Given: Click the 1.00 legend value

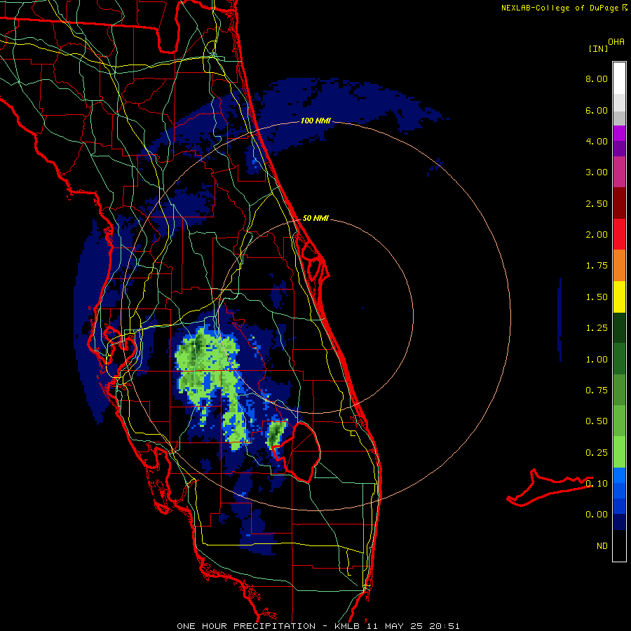Looking at the screenshot, I should (597, 360).
